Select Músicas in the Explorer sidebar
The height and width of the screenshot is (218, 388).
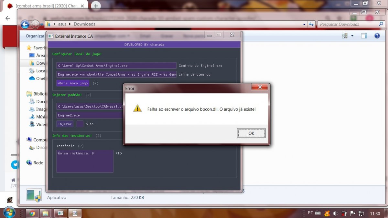(x=37, y=117)
